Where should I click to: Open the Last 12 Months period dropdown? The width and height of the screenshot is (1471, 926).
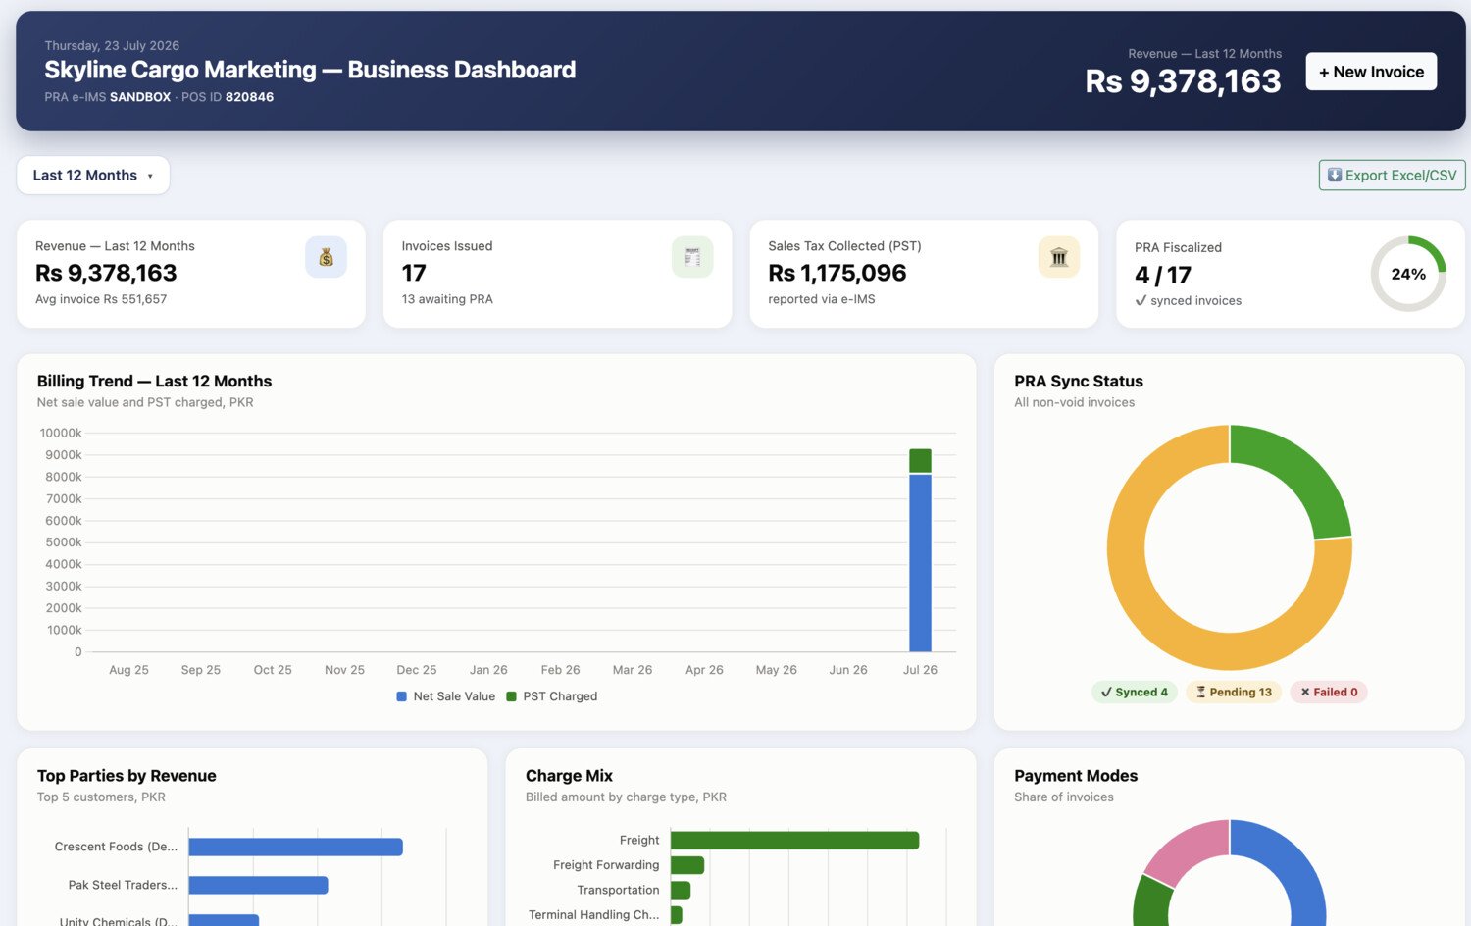[93, 175]
